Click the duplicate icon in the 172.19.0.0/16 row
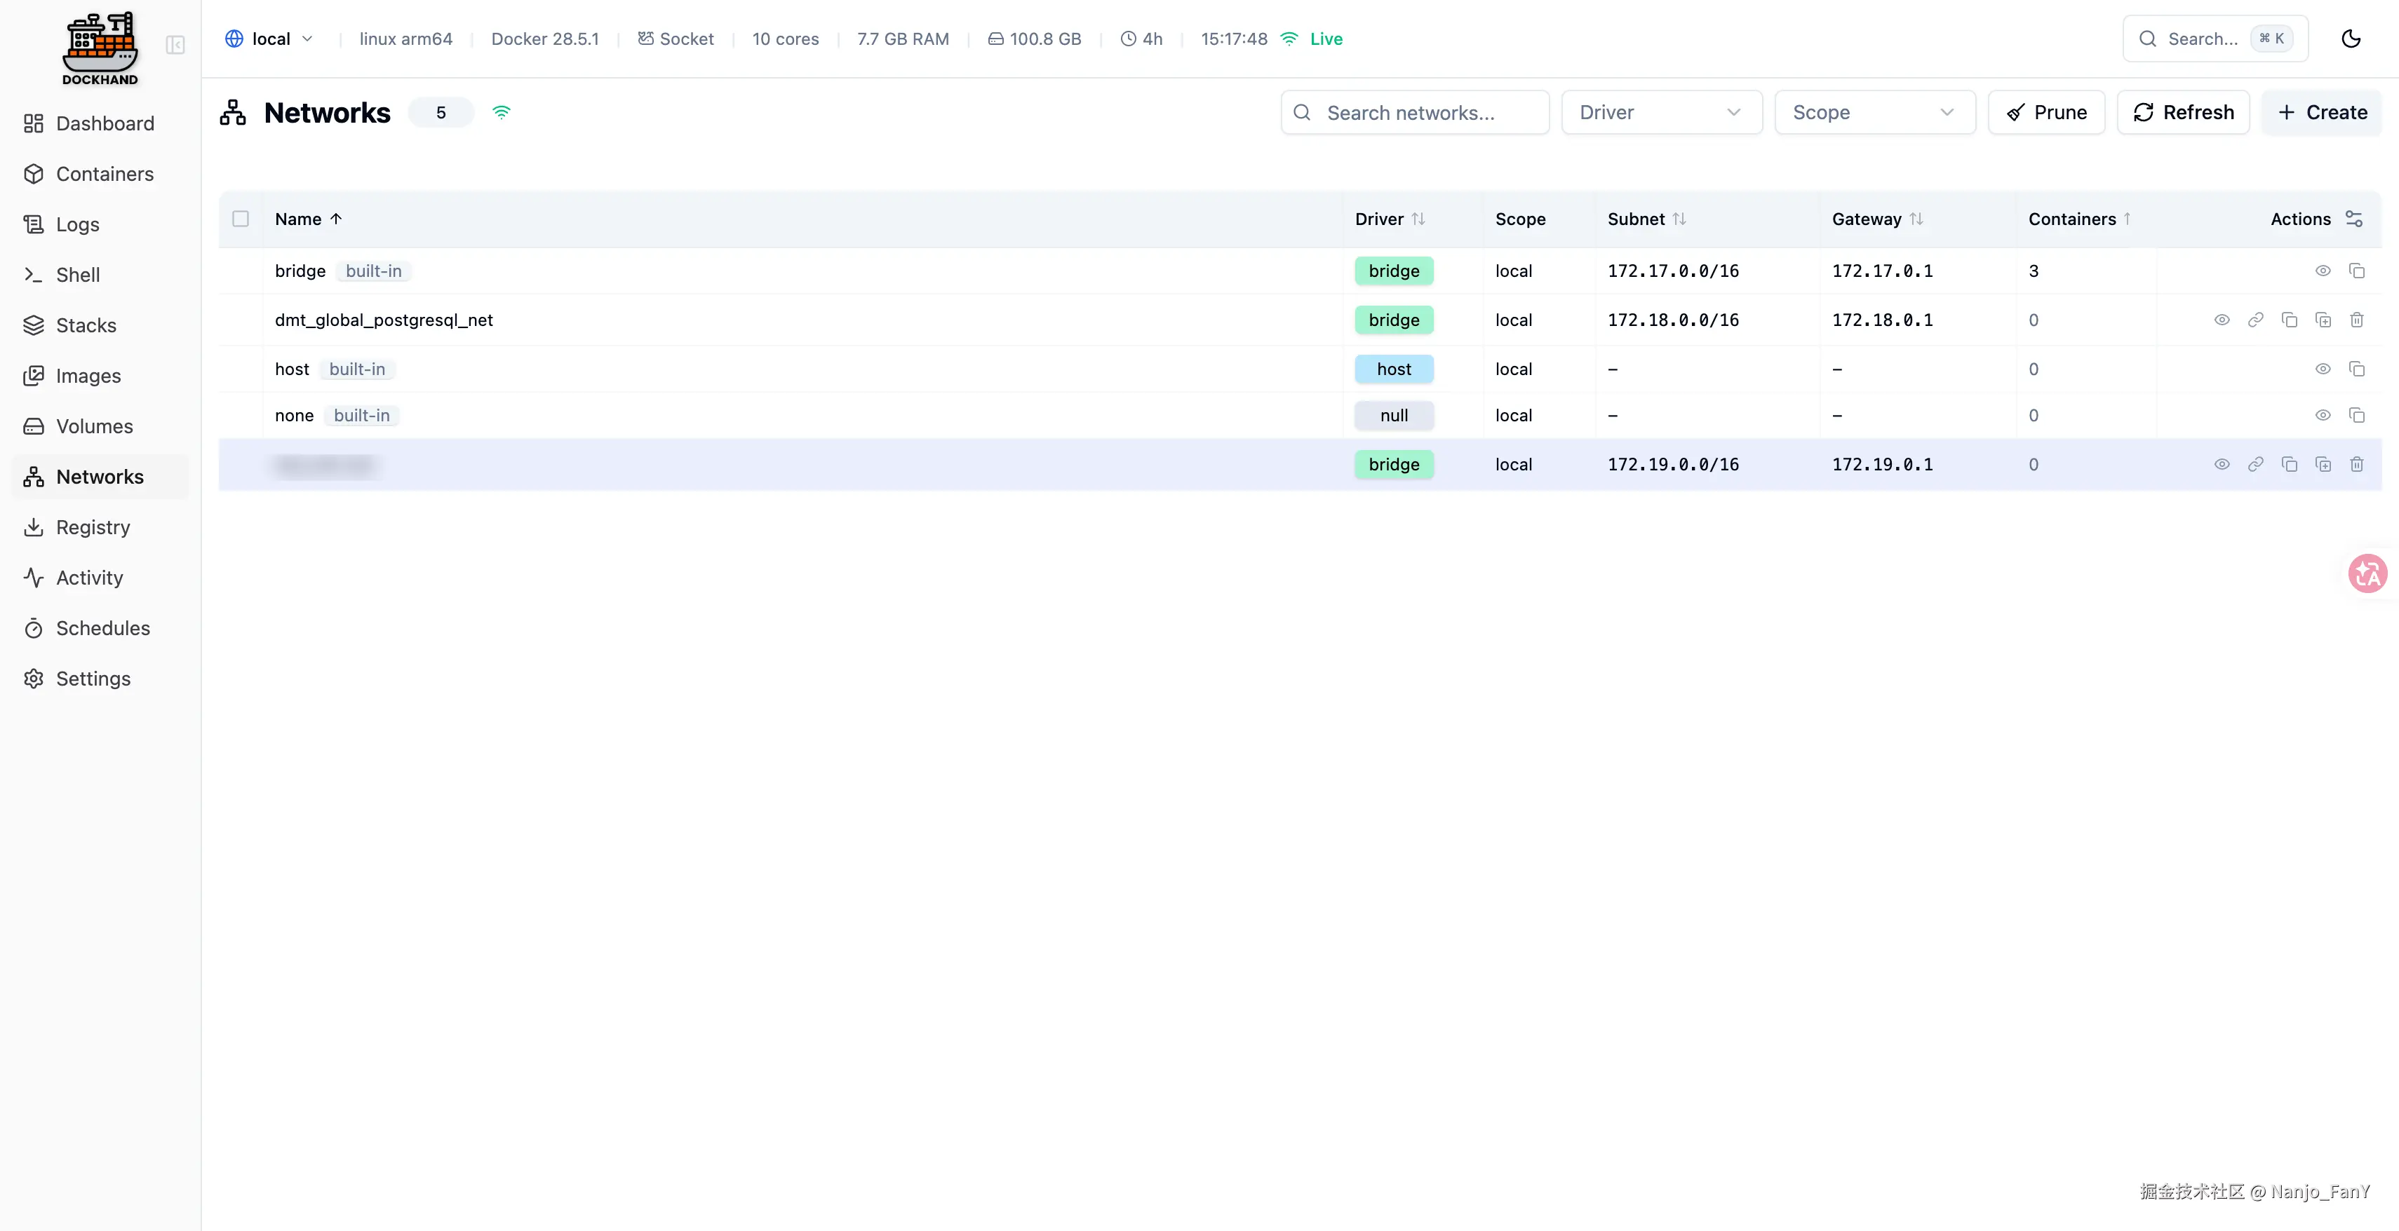The image size is (2399, 1231). pyautogui.click(x=2323, y=464)
